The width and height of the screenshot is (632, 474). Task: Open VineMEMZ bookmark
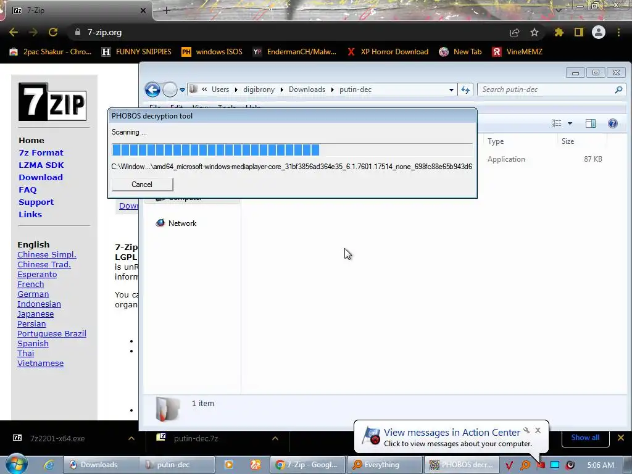point(518,52)
